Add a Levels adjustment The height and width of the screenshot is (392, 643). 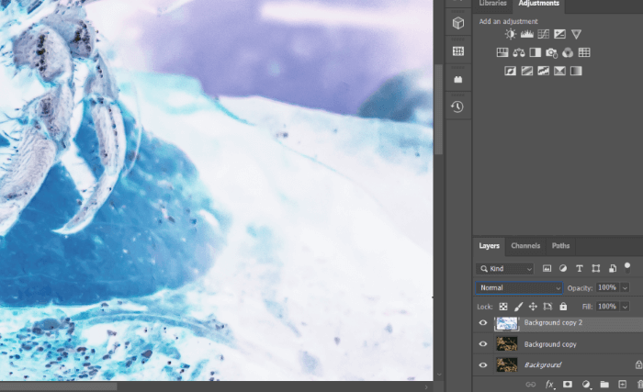527,35
